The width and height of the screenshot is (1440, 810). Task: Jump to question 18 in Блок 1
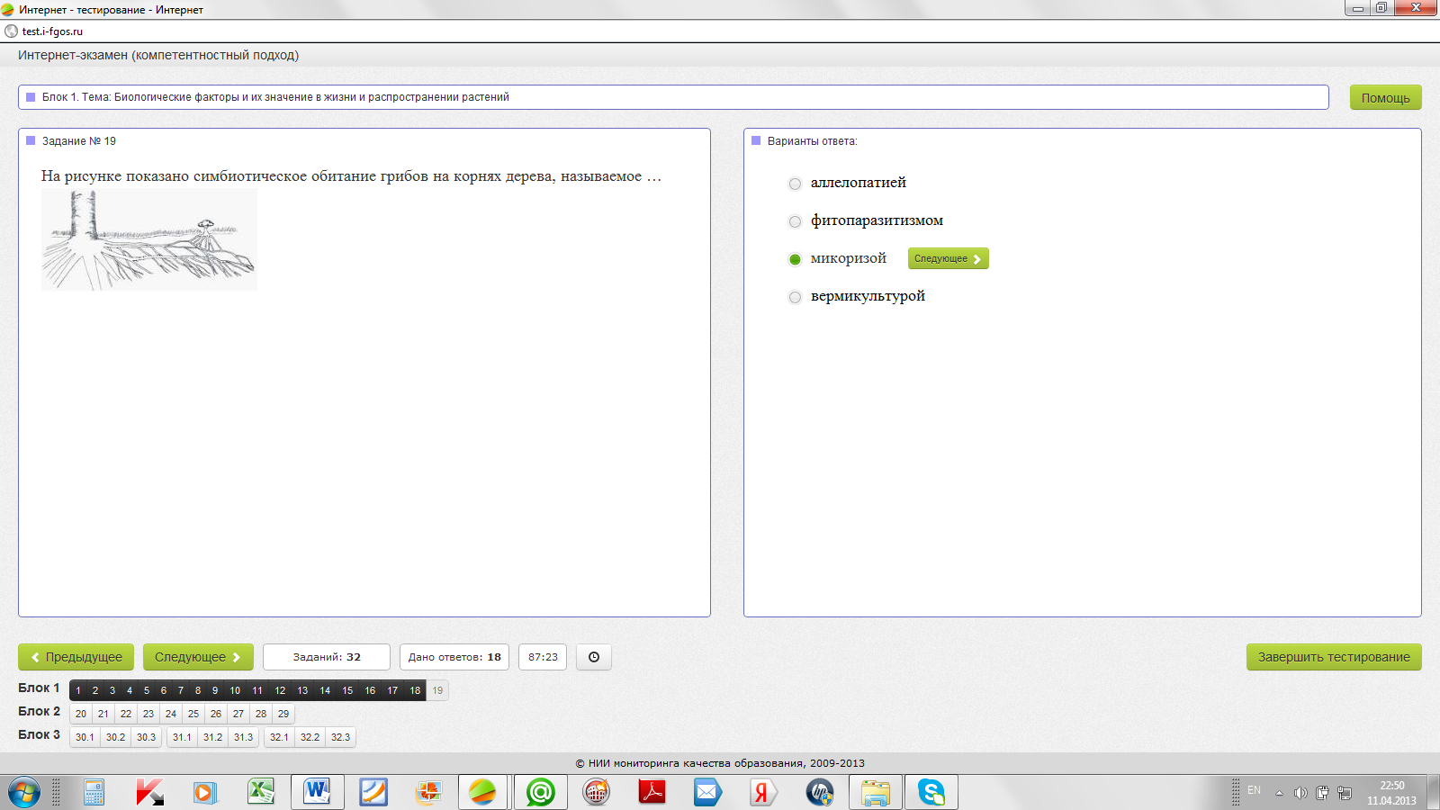(415, 690)
